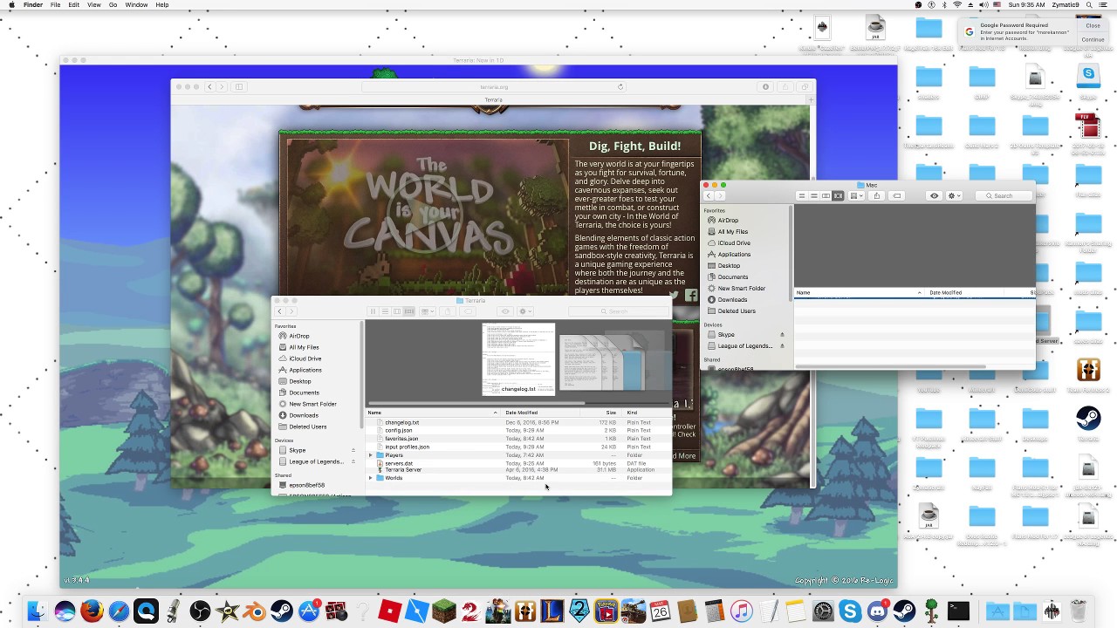Switch the Mac window to icon view
Image resolution: width=1117 pixels, height=628 pixels.
point(801,196)
